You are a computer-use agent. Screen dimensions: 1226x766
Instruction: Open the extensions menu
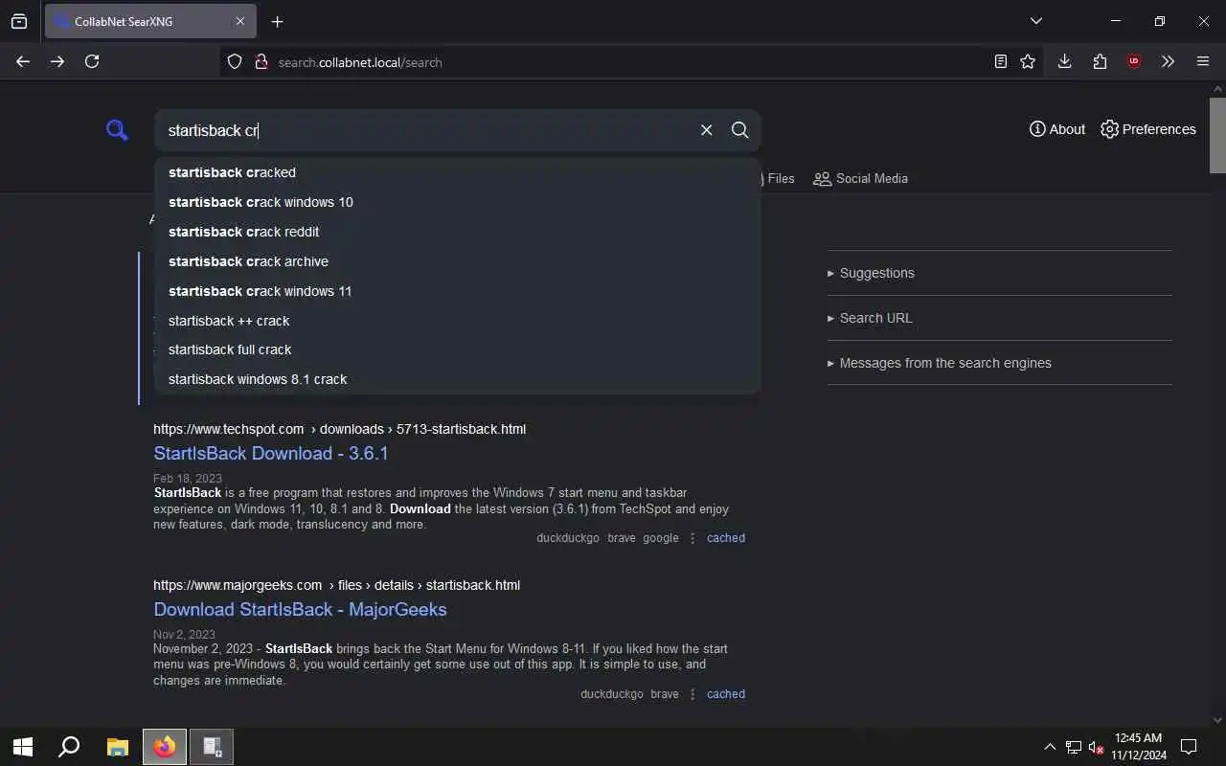(x=1100, y=61)
